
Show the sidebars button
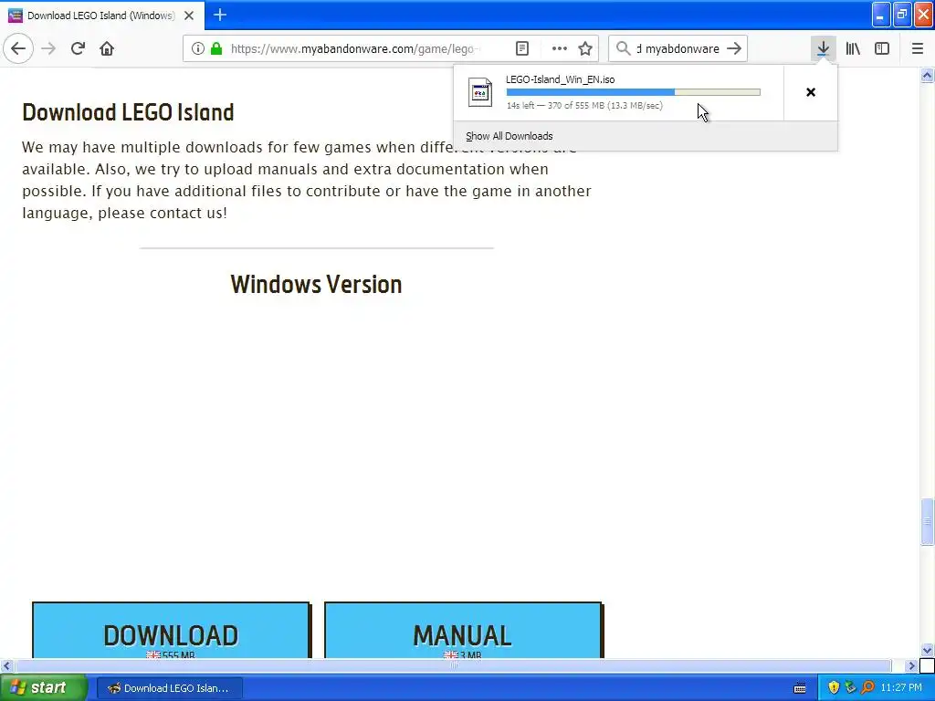coord(882,48)
